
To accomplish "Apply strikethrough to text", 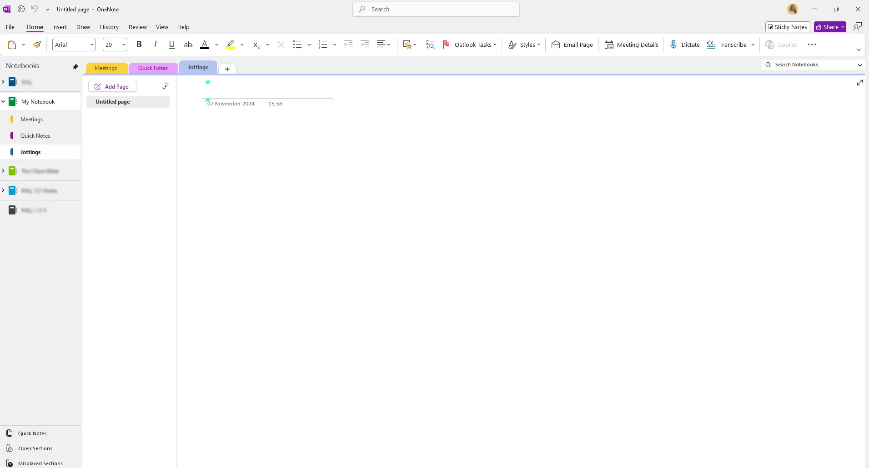I will pos(188,45).
